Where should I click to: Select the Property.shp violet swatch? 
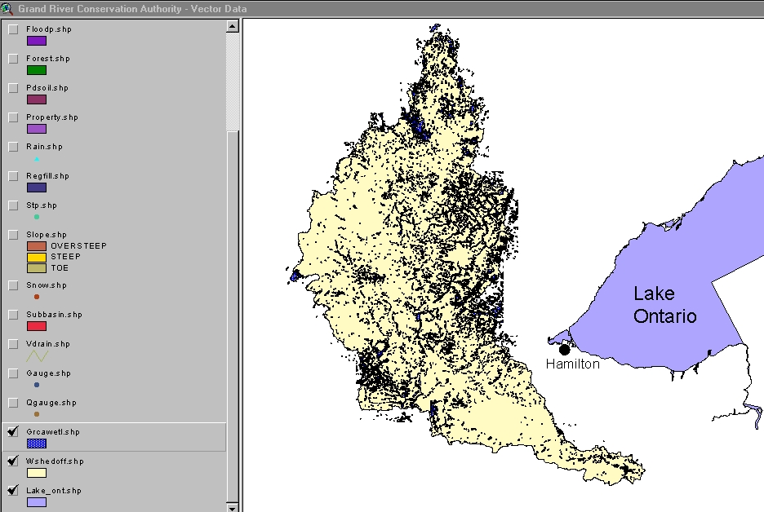pos(37,129)
